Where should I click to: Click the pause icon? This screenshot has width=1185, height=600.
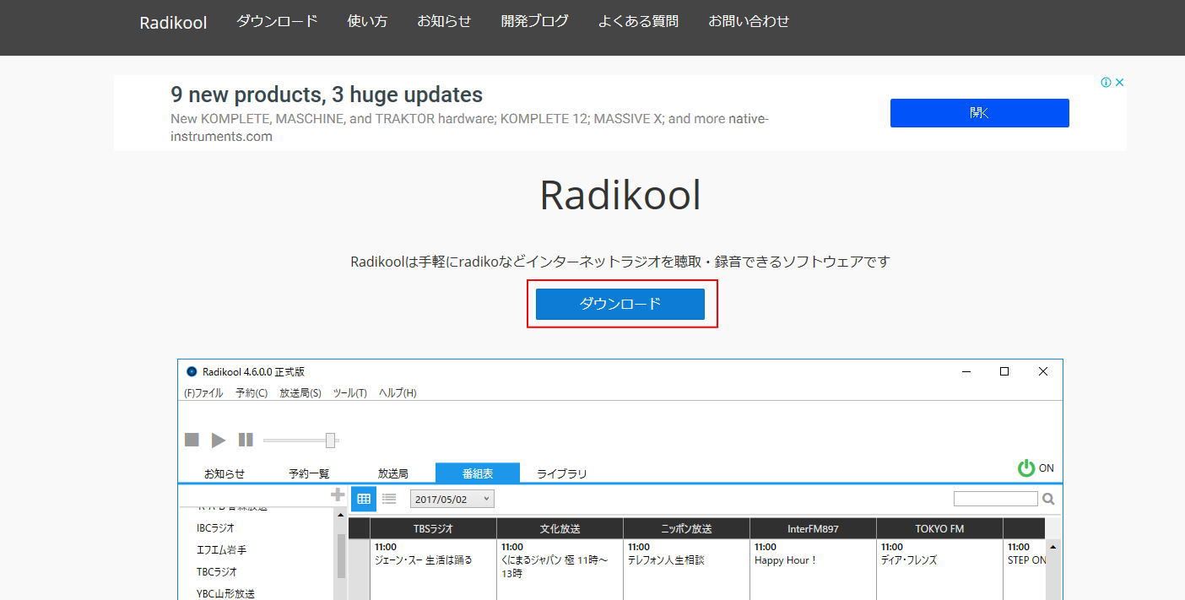(246, 440)
